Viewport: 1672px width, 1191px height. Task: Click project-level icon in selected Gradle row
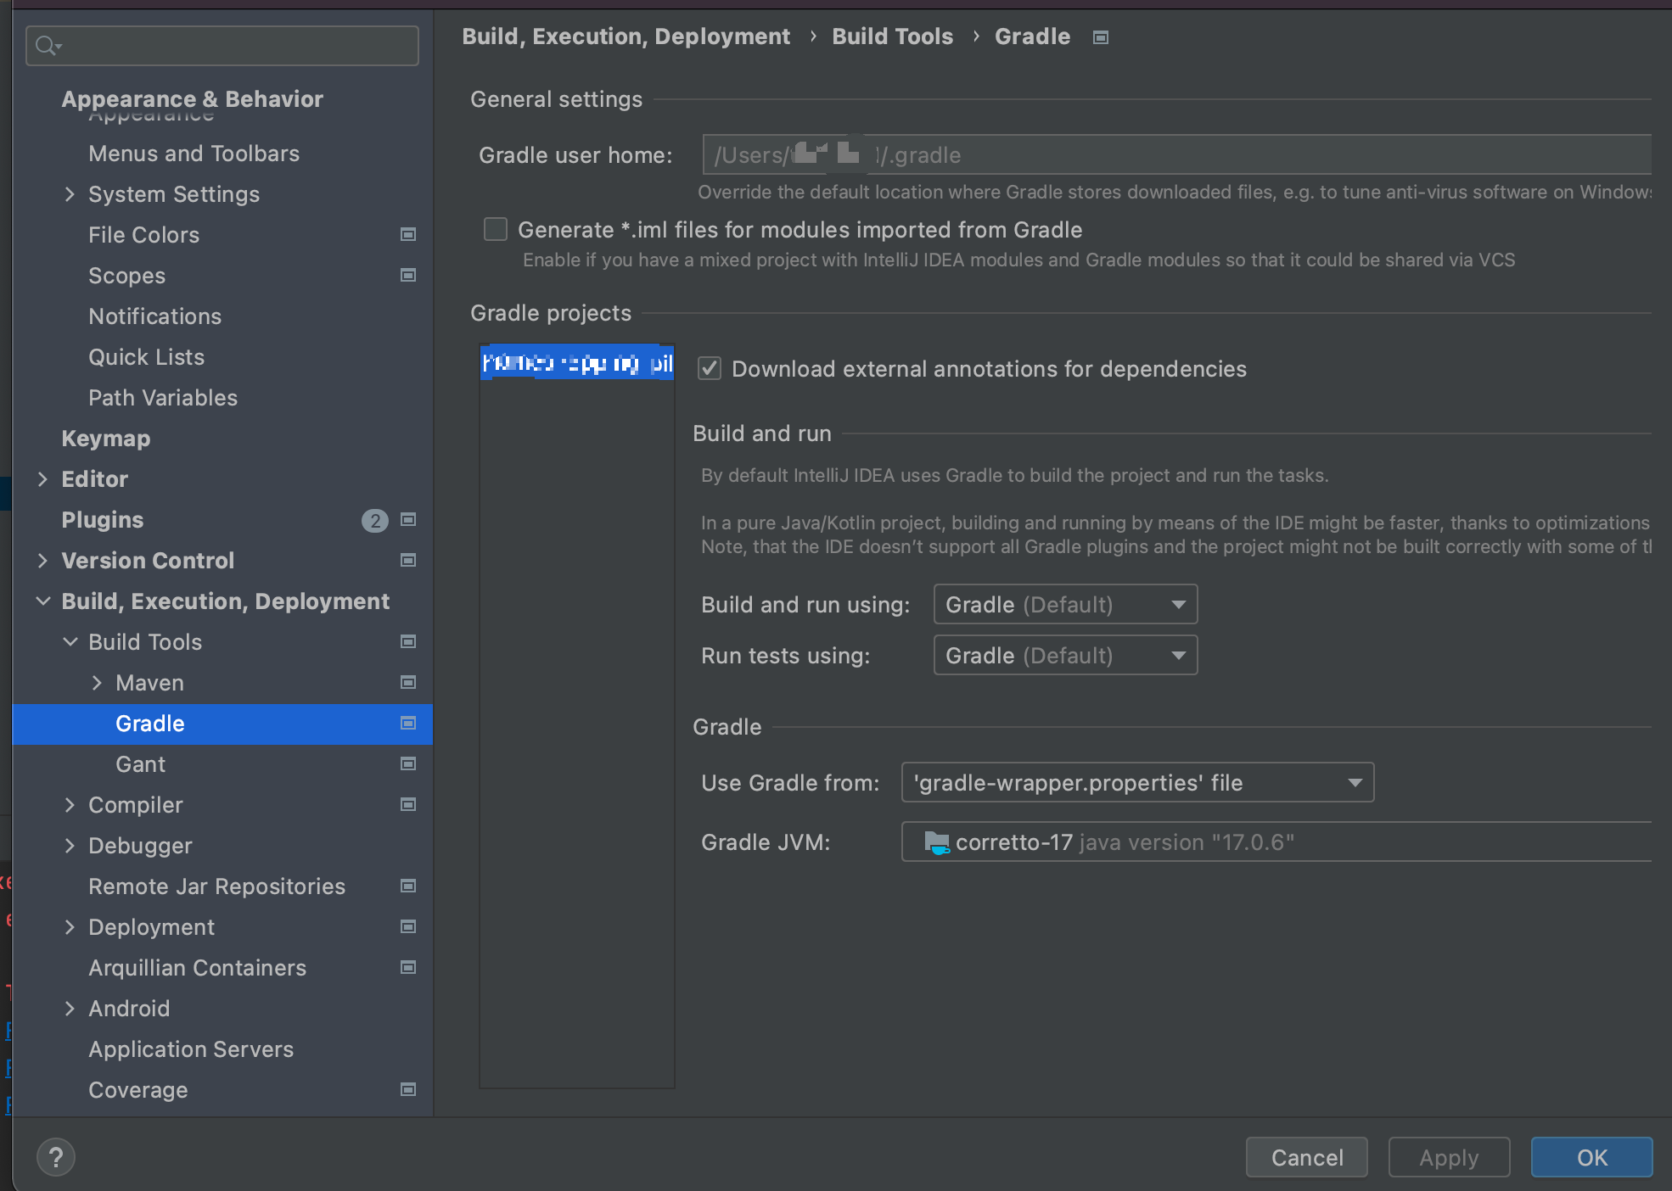408,724
